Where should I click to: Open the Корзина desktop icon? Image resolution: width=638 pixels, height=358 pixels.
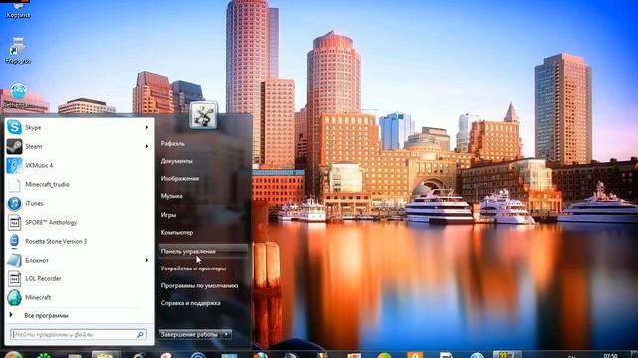click(x=18, y=10)
